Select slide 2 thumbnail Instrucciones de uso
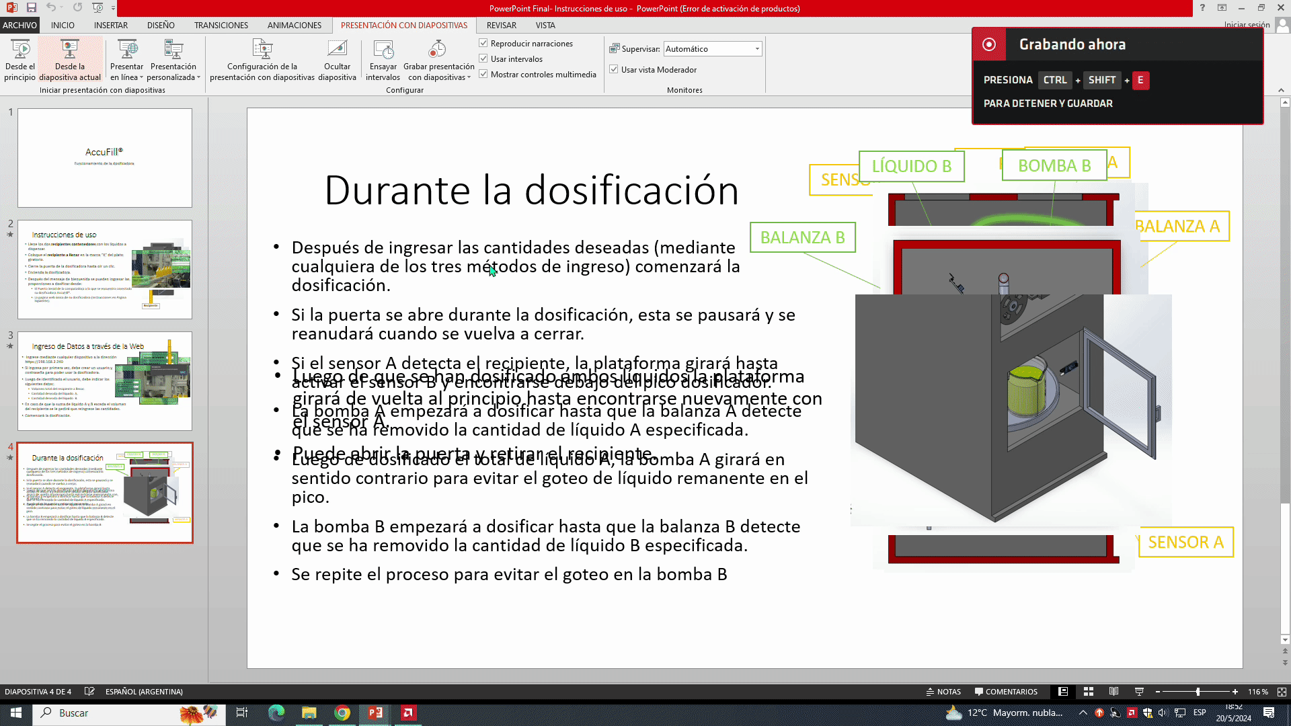Screen dimensions: 1291x726 (x=105, y=270)
